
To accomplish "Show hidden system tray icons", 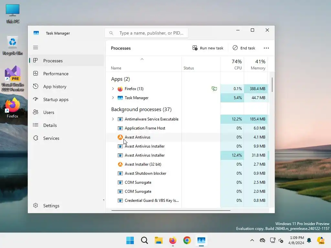I will (x=252, y=240).
